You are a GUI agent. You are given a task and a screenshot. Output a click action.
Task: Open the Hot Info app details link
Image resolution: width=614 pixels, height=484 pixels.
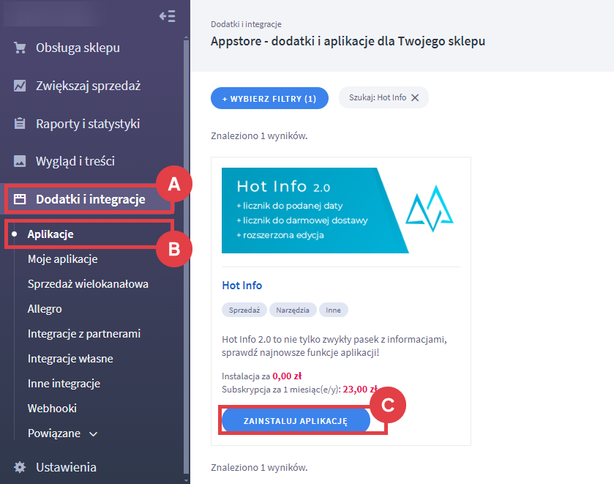pyautogui.click(x=242, y=286)
